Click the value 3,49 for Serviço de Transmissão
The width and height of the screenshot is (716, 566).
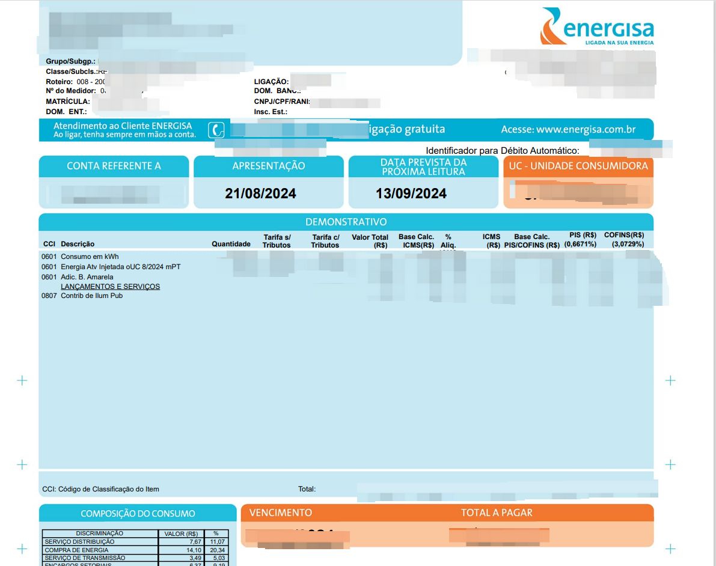[195, 558]
